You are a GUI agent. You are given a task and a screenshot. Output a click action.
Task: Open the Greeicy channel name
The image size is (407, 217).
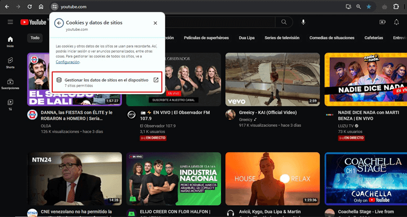pos(245,120)
